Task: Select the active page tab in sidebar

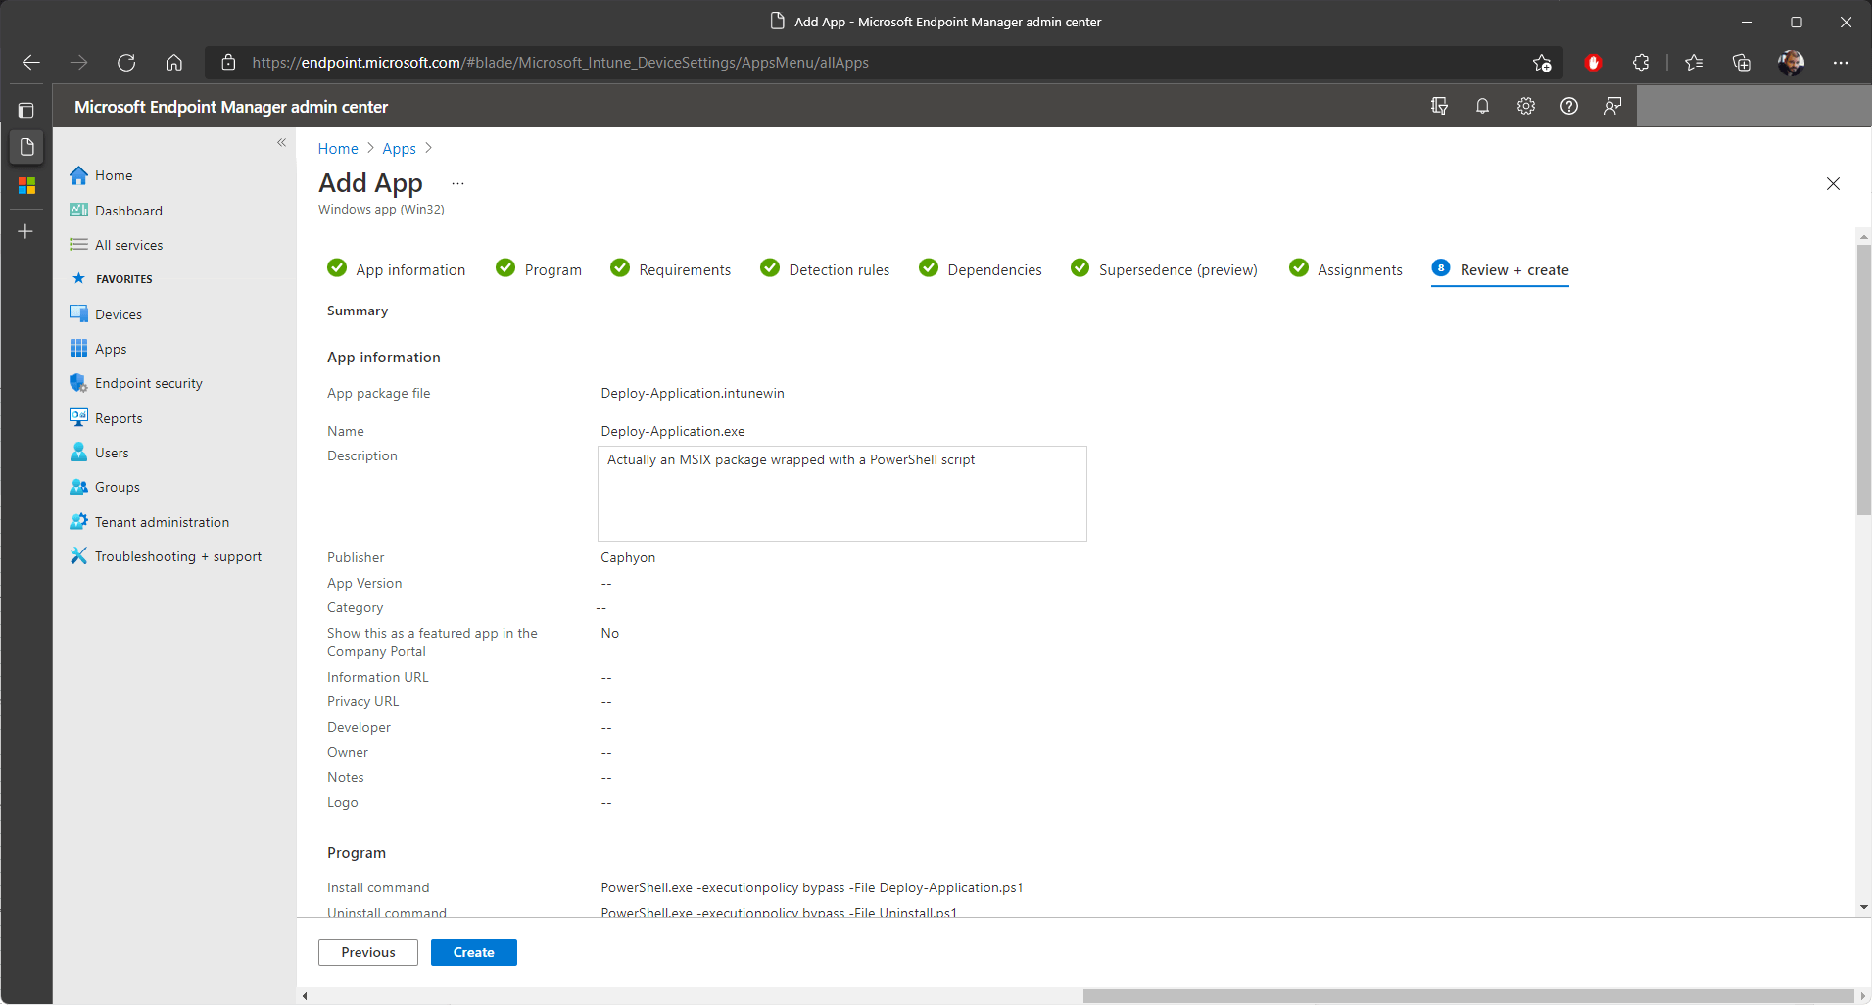Action: pyautogui.click(x=26, y=147)
